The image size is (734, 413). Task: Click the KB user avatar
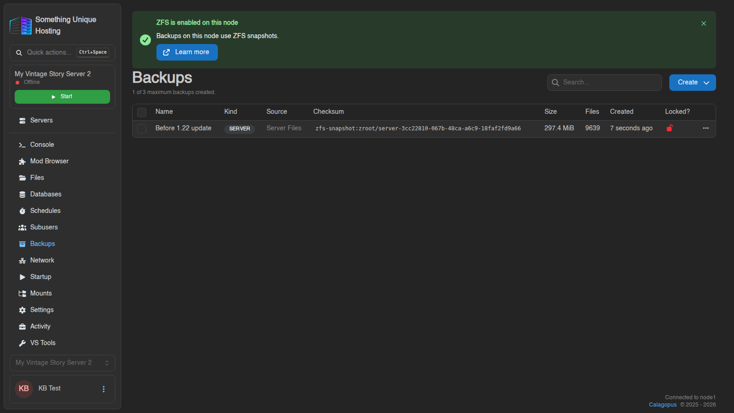[24, 389]
